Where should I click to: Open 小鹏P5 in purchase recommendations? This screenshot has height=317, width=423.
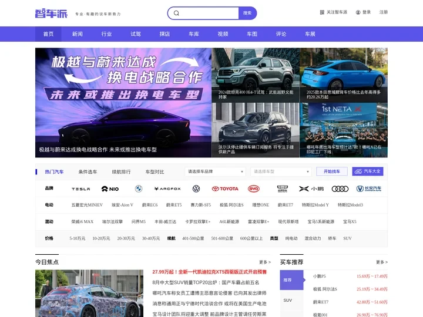click(x=320, y=276)
